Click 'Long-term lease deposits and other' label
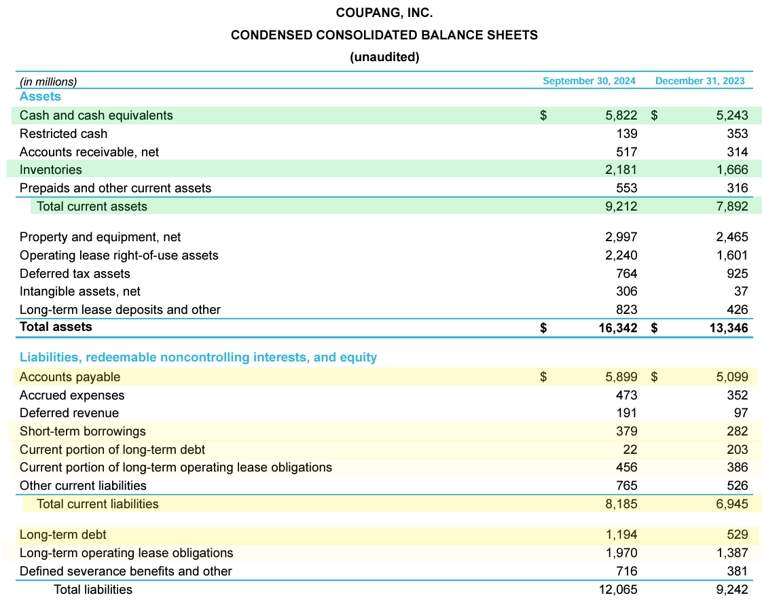The width and height of the screenshot is (762, 604). click(120, 310)
